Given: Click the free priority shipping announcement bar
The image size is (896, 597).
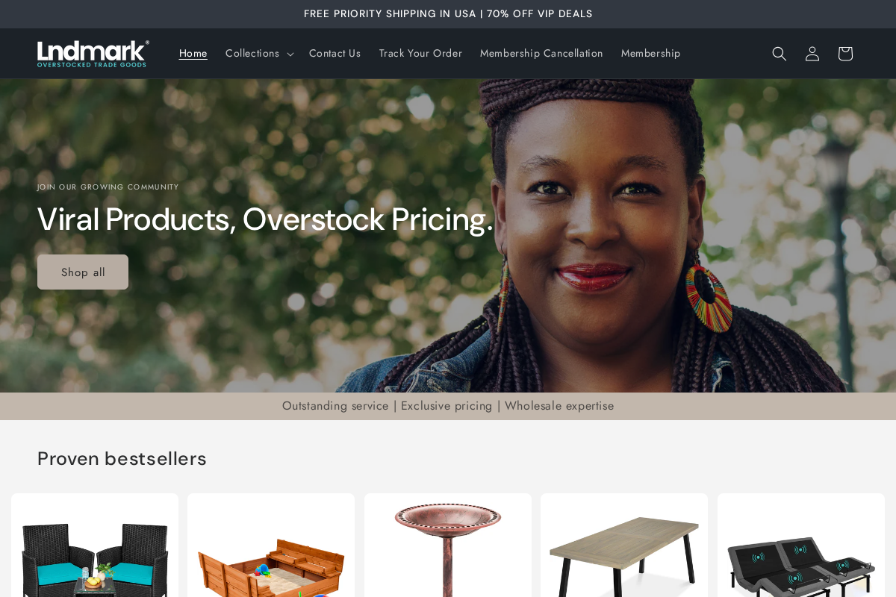Looking at the screenshot, I should [448, 14].
